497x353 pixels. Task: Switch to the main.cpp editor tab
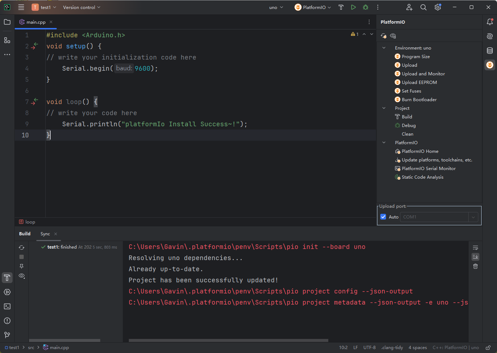point(36,22)
